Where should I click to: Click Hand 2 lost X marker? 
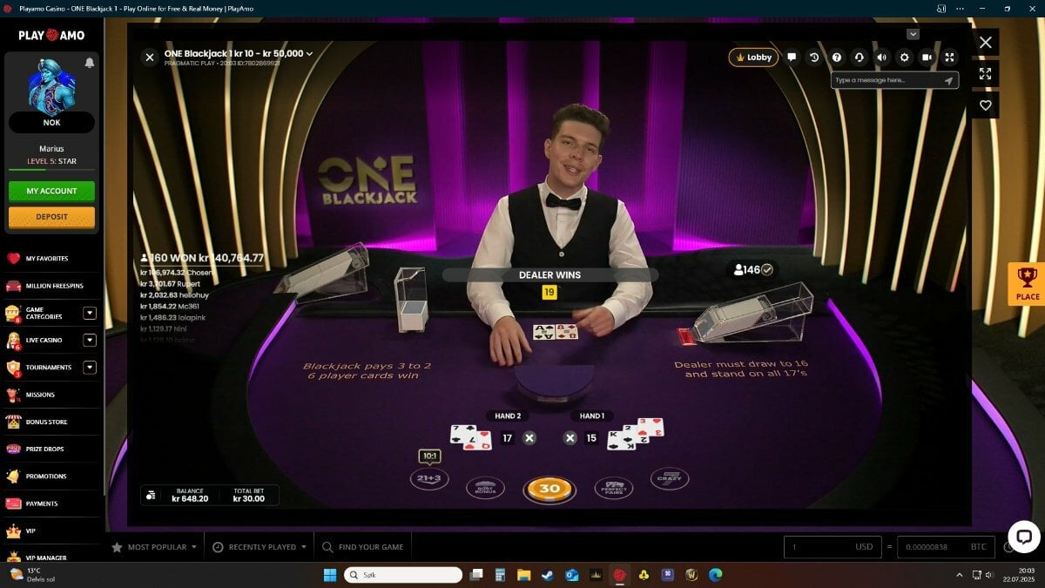529,438
